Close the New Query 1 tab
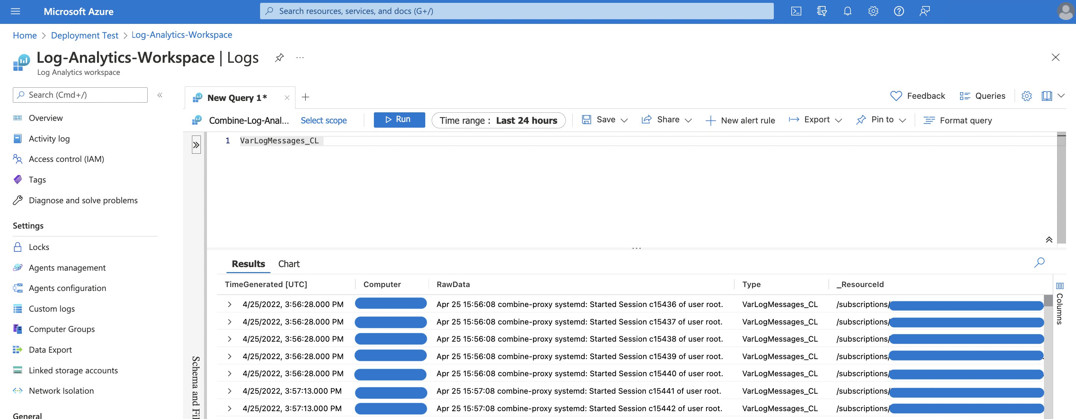 287,98
